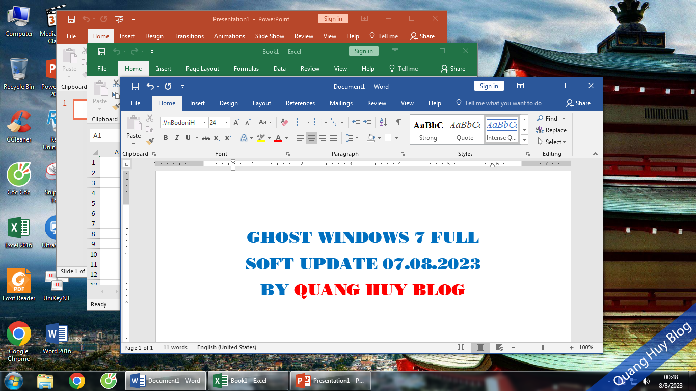
Task: Increase paragraph indent in Word
Action: point(367,122)
